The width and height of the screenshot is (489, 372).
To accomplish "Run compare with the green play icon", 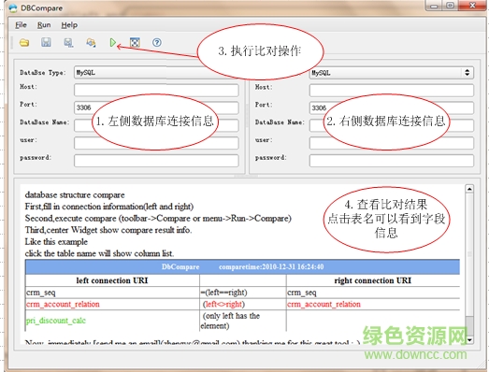I will (113, 42).
